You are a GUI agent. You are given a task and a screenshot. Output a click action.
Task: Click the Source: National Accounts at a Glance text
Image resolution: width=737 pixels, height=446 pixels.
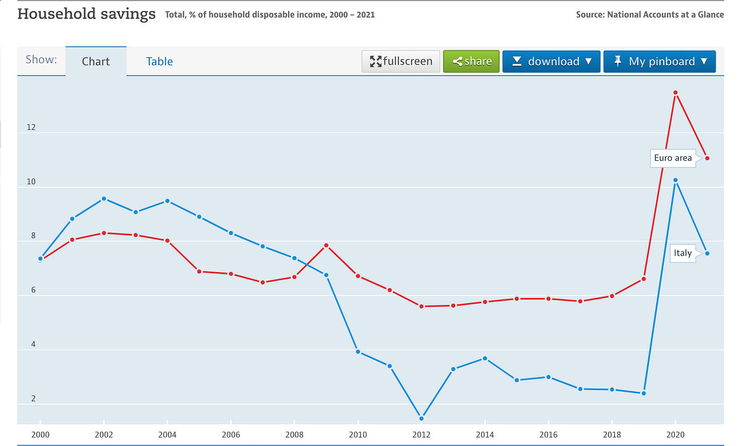tap(650, 15)
